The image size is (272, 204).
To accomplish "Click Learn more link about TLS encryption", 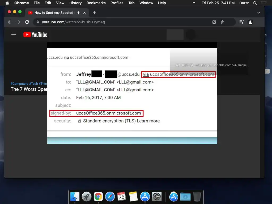I will point(148,121).
